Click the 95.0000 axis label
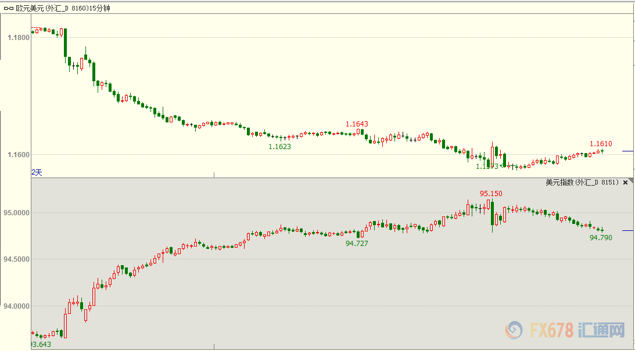The width and height of the screenshot is (635, 351). [17, 213]
